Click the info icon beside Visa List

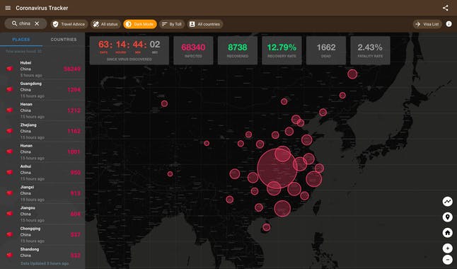coord(449,24)
